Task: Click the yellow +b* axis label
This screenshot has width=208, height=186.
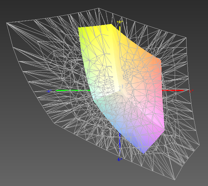Action: coord(120,22)
